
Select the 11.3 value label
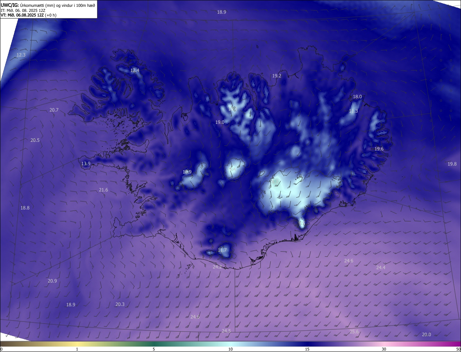tap(353, 111)
